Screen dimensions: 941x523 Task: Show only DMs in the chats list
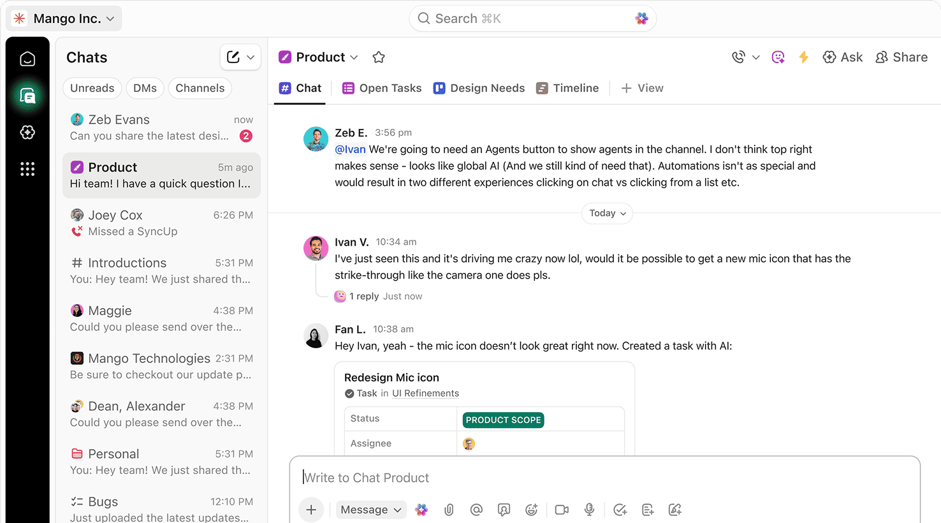pyautogui.click(x=145, y=88)
